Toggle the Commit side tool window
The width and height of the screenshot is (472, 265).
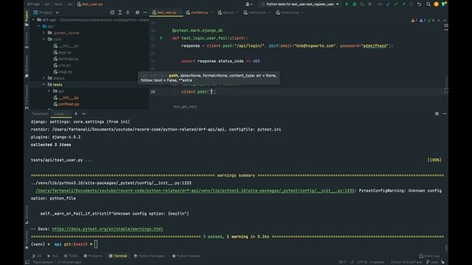pos(27,40)
